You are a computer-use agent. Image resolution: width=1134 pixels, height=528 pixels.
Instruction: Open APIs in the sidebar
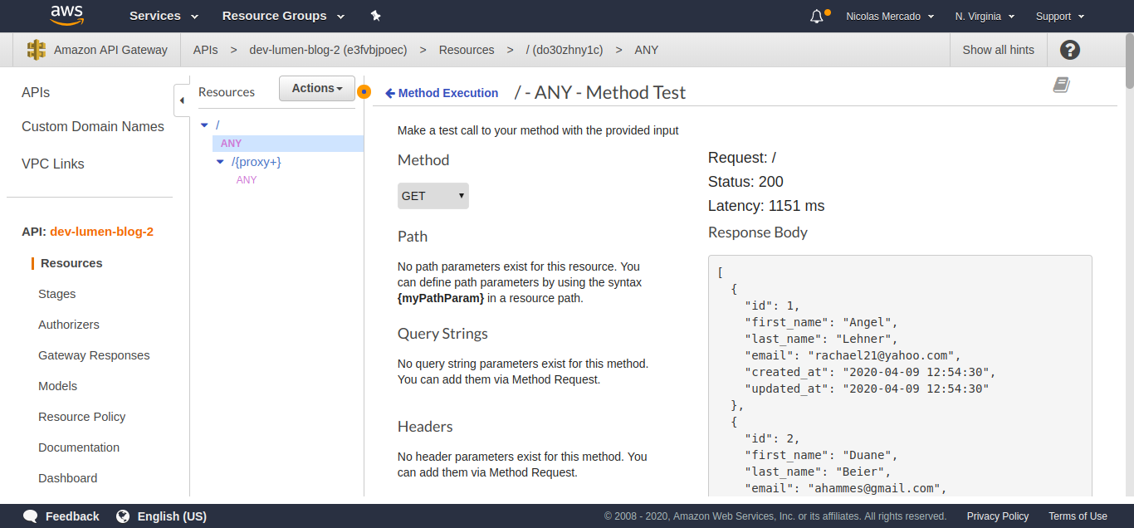(x=36, y=92)
